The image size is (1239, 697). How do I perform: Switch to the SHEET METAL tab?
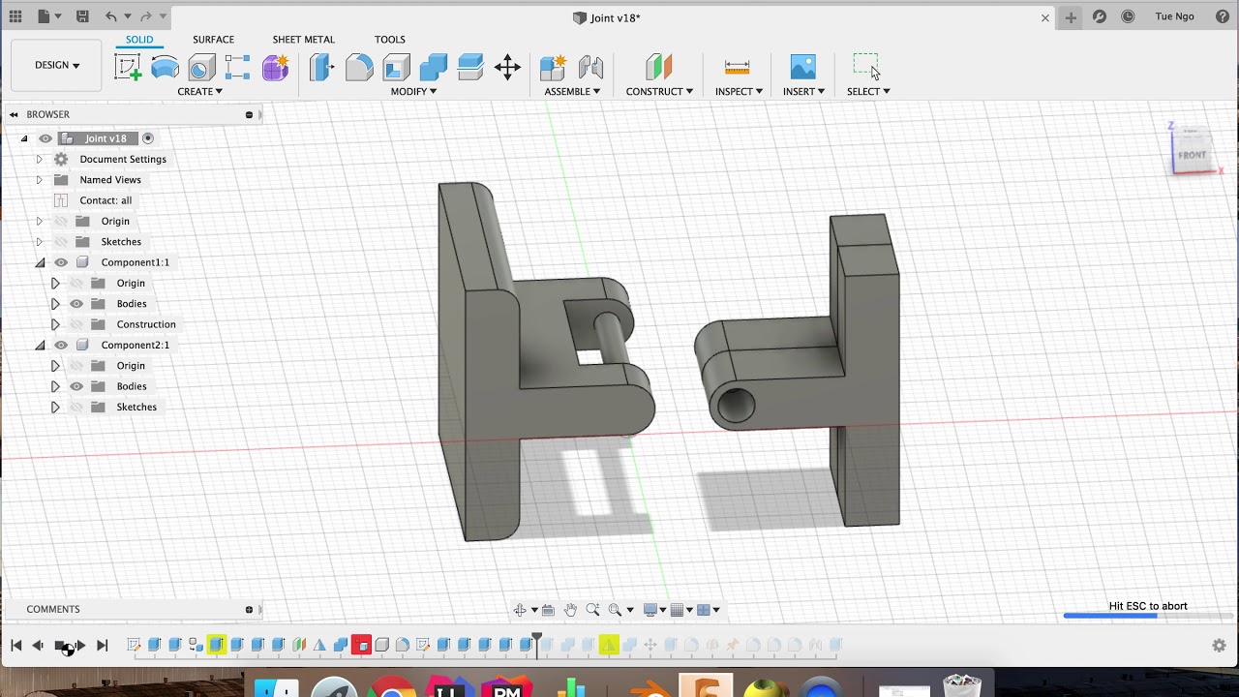click(x=303, y=40)
